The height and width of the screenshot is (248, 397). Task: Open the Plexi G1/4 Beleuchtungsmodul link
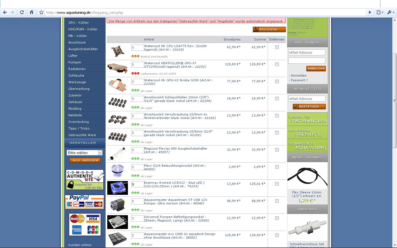coord(175,168)
